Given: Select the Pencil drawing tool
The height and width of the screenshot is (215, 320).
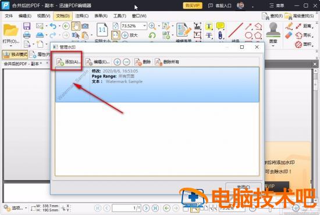Looking at the screenshot, I should (x=289, y=26).
